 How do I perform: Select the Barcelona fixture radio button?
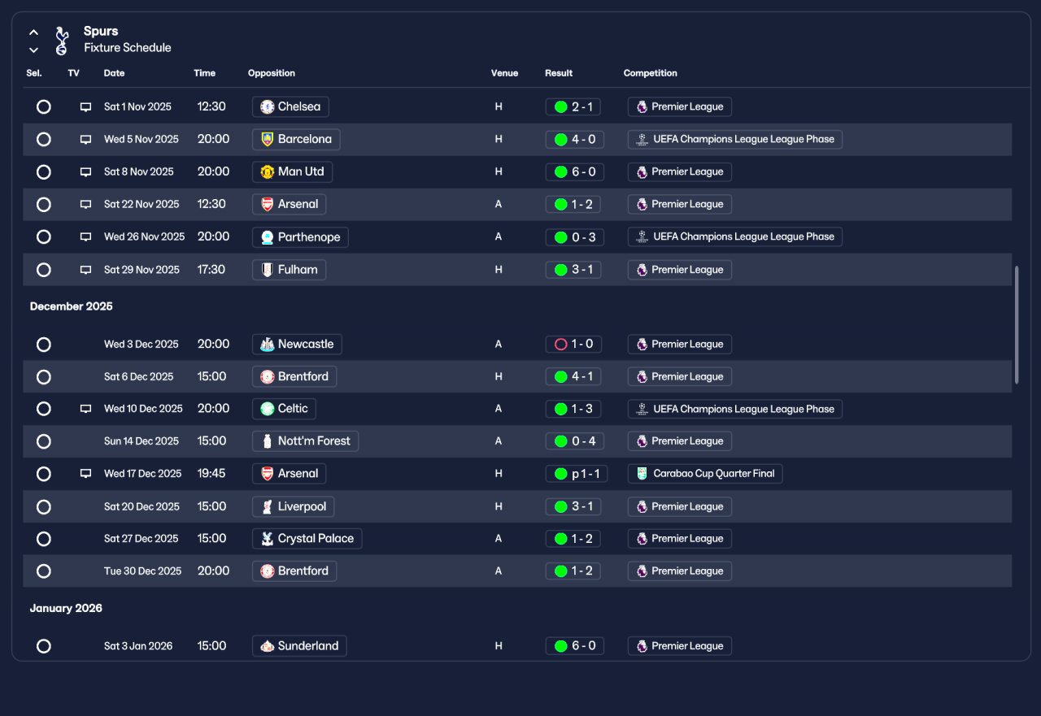point(44,140)
